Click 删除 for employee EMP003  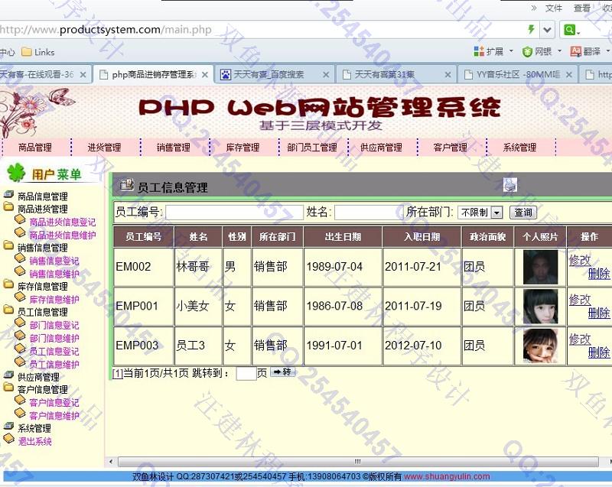(x=599, y=352)
